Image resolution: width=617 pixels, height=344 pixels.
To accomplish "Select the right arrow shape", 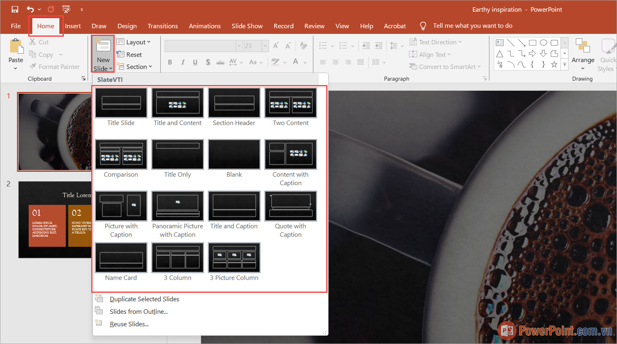I will click(533, 53).
